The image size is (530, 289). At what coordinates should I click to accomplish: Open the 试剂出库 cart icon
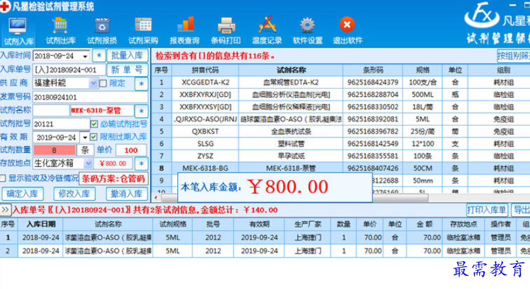point(60,31)
